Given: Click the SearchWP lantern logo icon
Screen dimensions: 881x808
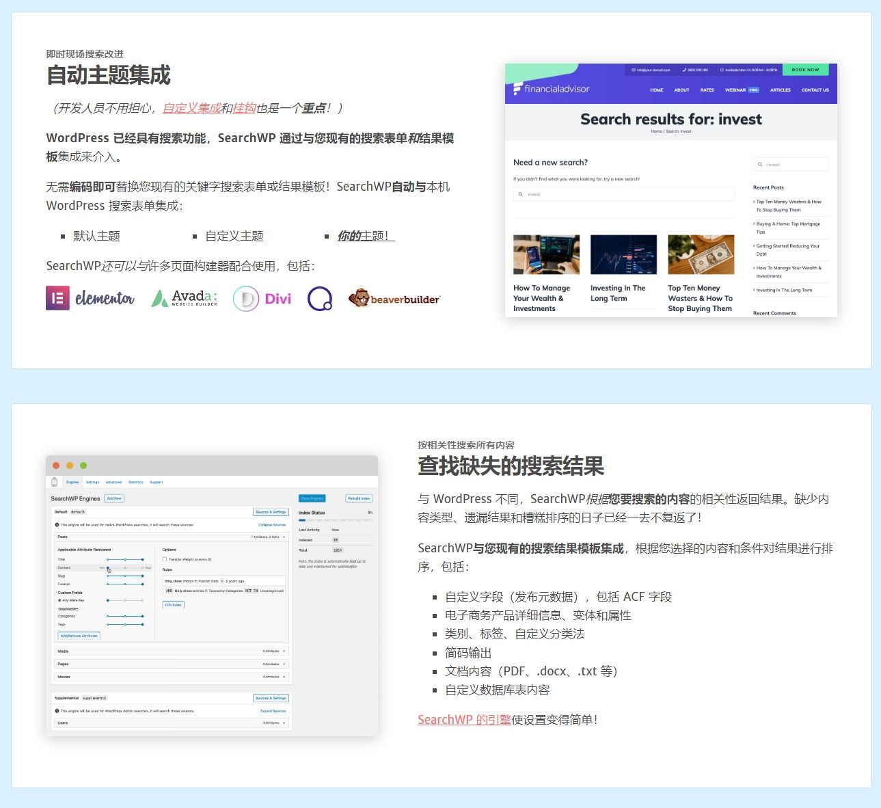Looking at the screenshot, I should pos(55,482).
